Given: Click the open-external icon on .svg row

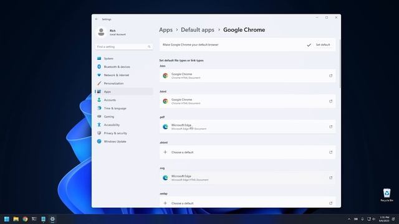Looking at the screenshot, I should click(330, 178).
